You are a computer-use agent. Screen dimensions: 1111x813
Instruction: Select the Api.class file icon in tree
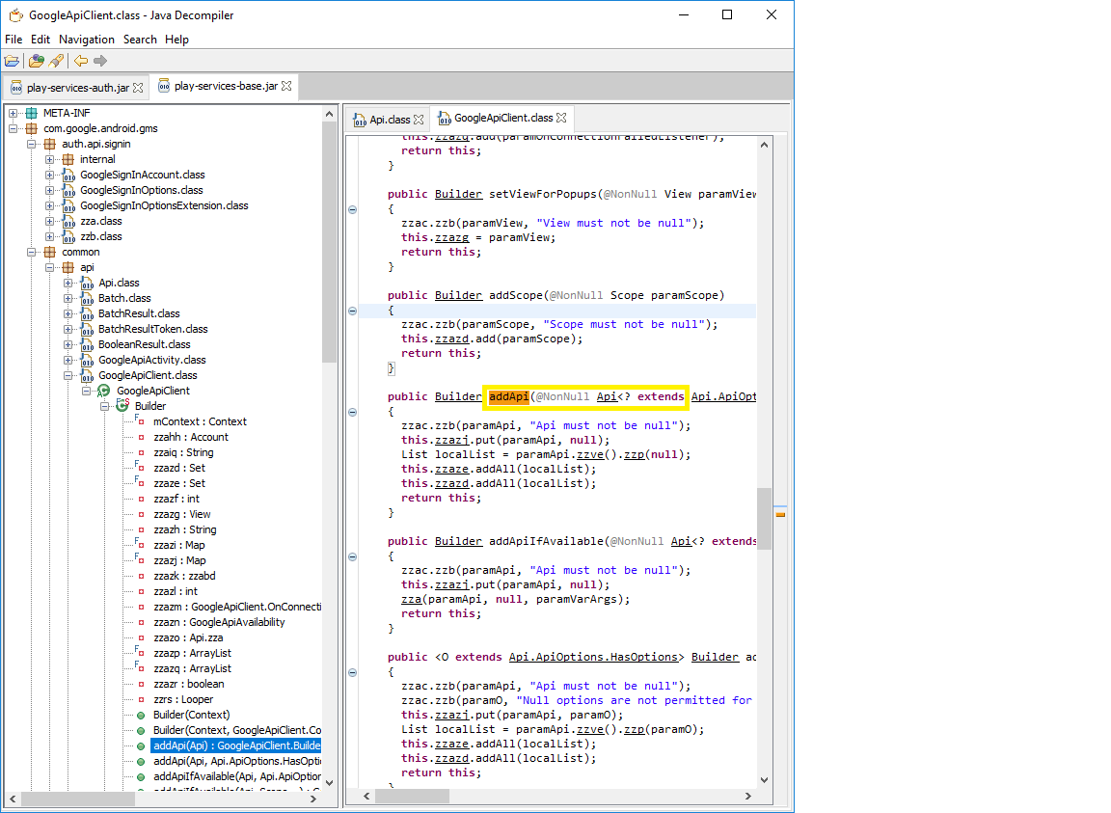tap(87, 283)
